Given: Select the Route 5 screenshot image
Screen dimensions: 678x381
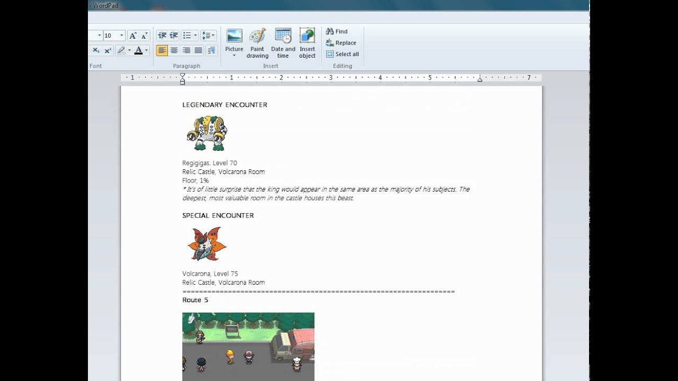Looking at the screenshot, I should [x=248, y=347].
